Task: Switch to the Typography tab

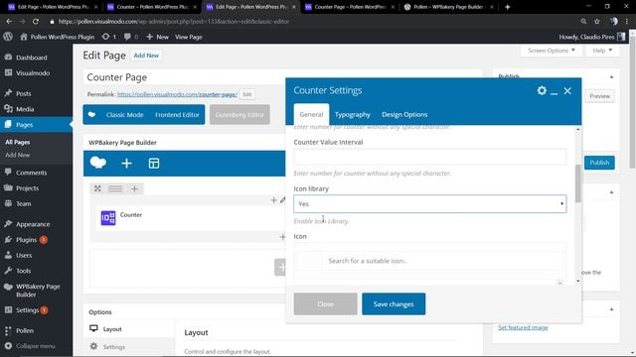Action: [x=353, y=115]
